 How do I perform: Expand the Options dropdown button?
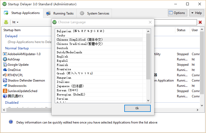[x=177, y=13]
